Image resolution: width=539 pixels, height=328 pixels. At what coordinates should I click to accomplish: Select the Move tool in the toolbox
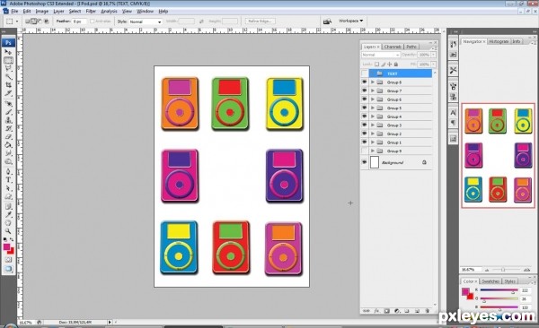8,52
